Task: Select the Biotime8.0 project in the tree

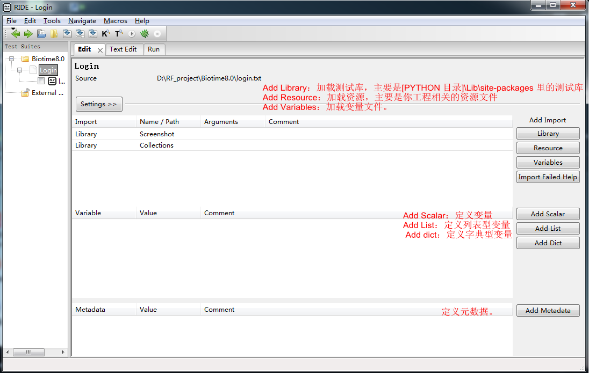Action: [x=48, y=58]
